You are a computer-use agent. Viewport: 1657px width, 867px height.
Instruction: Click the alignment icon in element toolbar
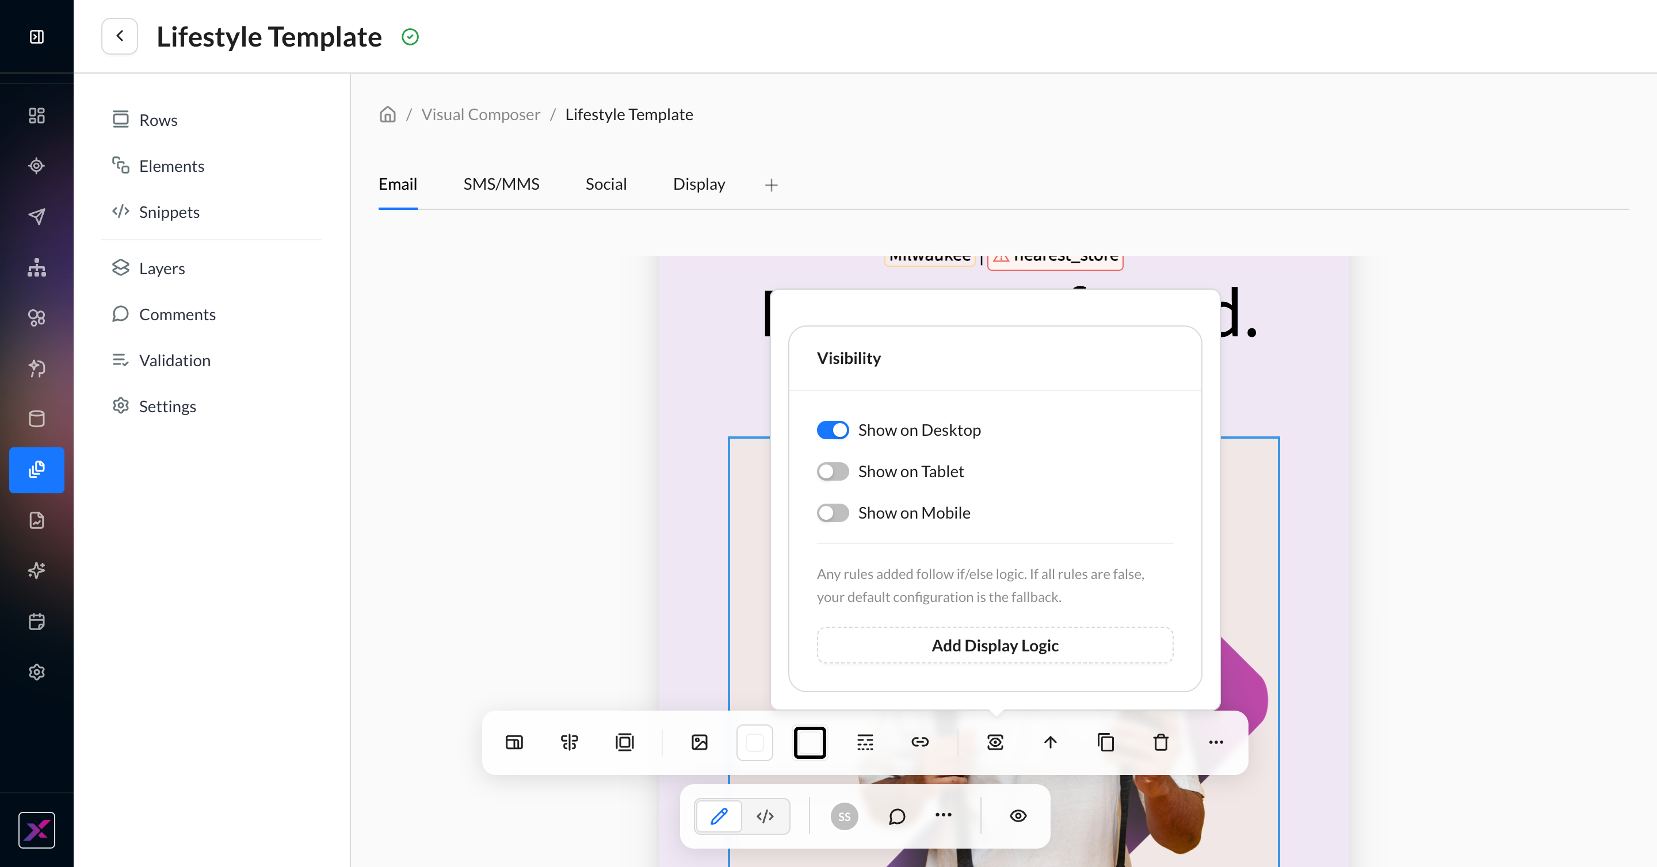click(x=569, y=742)
